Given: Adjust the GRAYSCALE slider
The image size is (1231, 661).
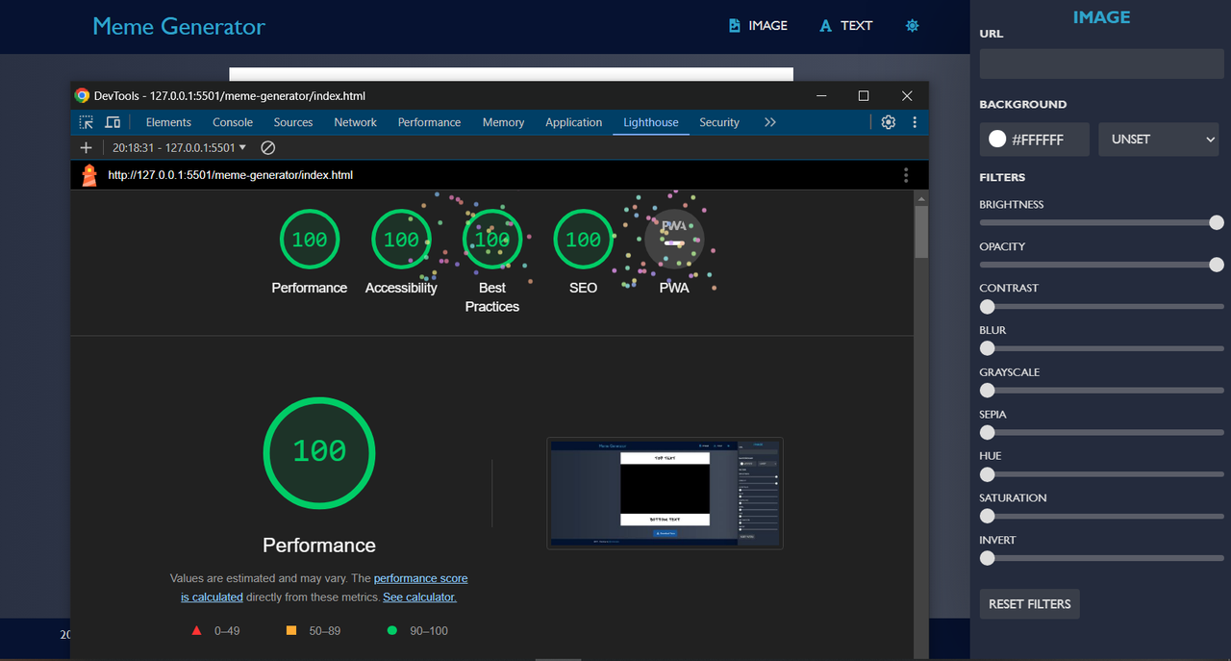Looking at the screenshot, I should tap(1101, 391).
